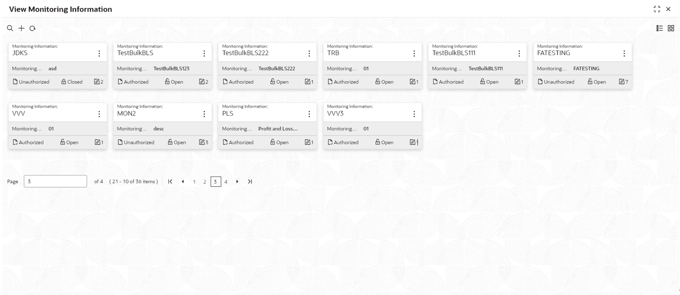
Task: Navigate to the first page
Action: pos(170,181)
